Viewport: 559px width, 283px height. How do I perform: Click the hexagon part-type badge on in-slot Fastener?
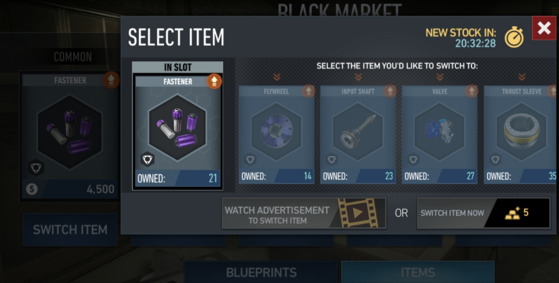(x=147, y=160)
